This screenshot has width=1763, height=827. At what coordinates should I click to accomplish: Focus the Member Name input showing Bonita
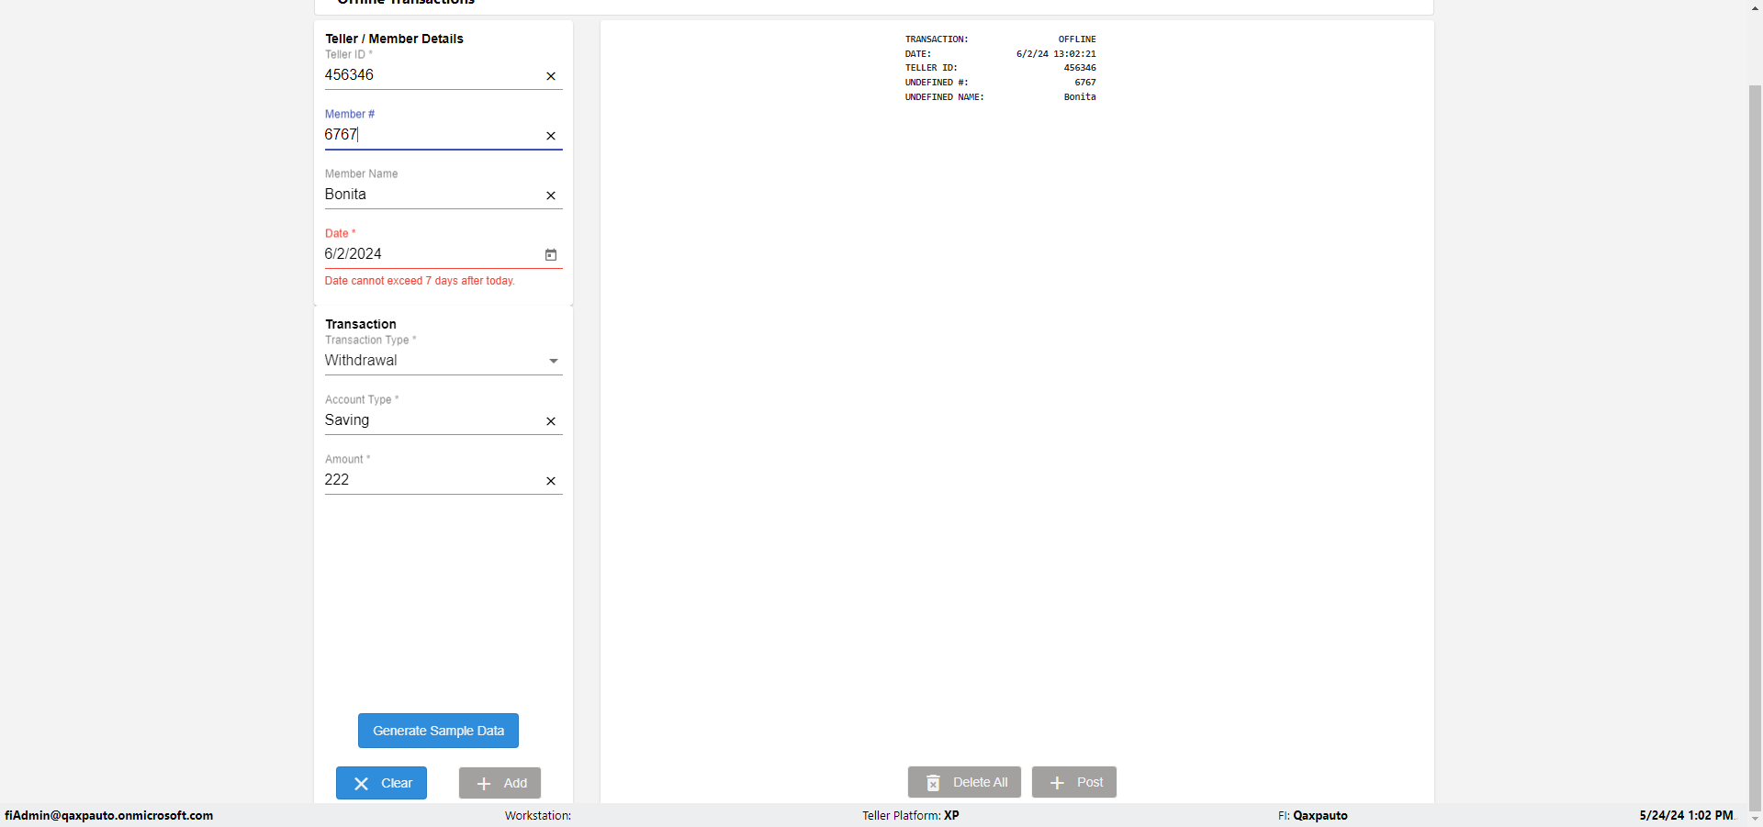[432, 195]
